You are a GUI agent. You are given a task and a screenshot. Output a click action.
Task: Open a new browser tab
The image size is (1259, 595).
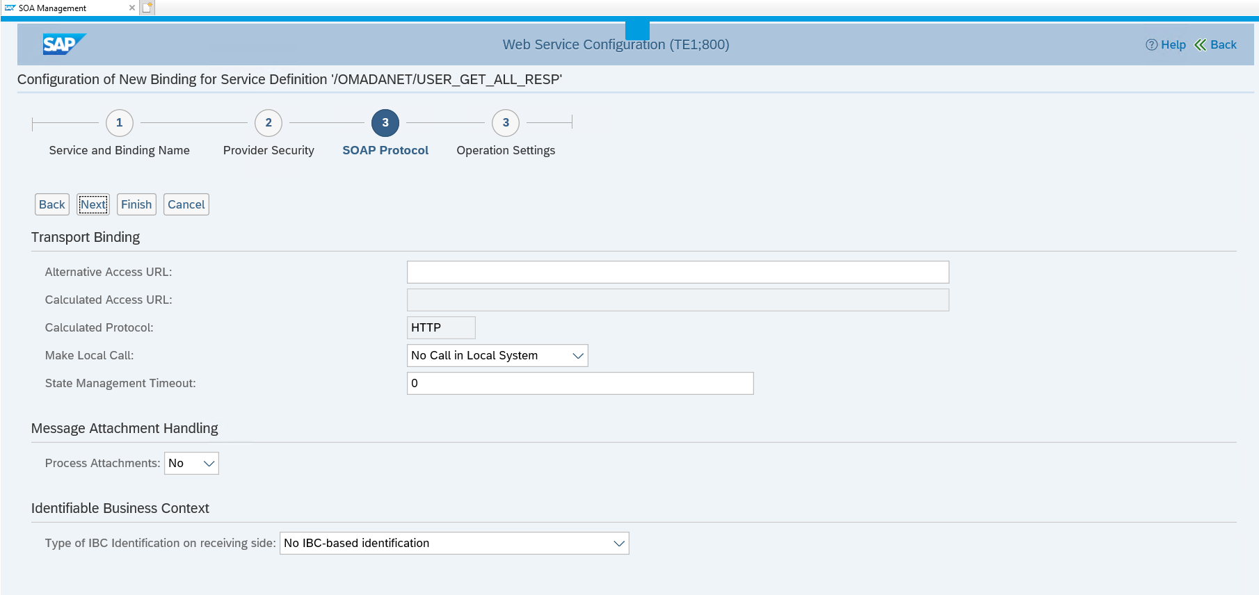(x=147, y=8)
